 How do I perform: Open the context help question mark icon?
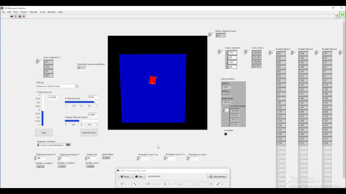coord(337,16)
